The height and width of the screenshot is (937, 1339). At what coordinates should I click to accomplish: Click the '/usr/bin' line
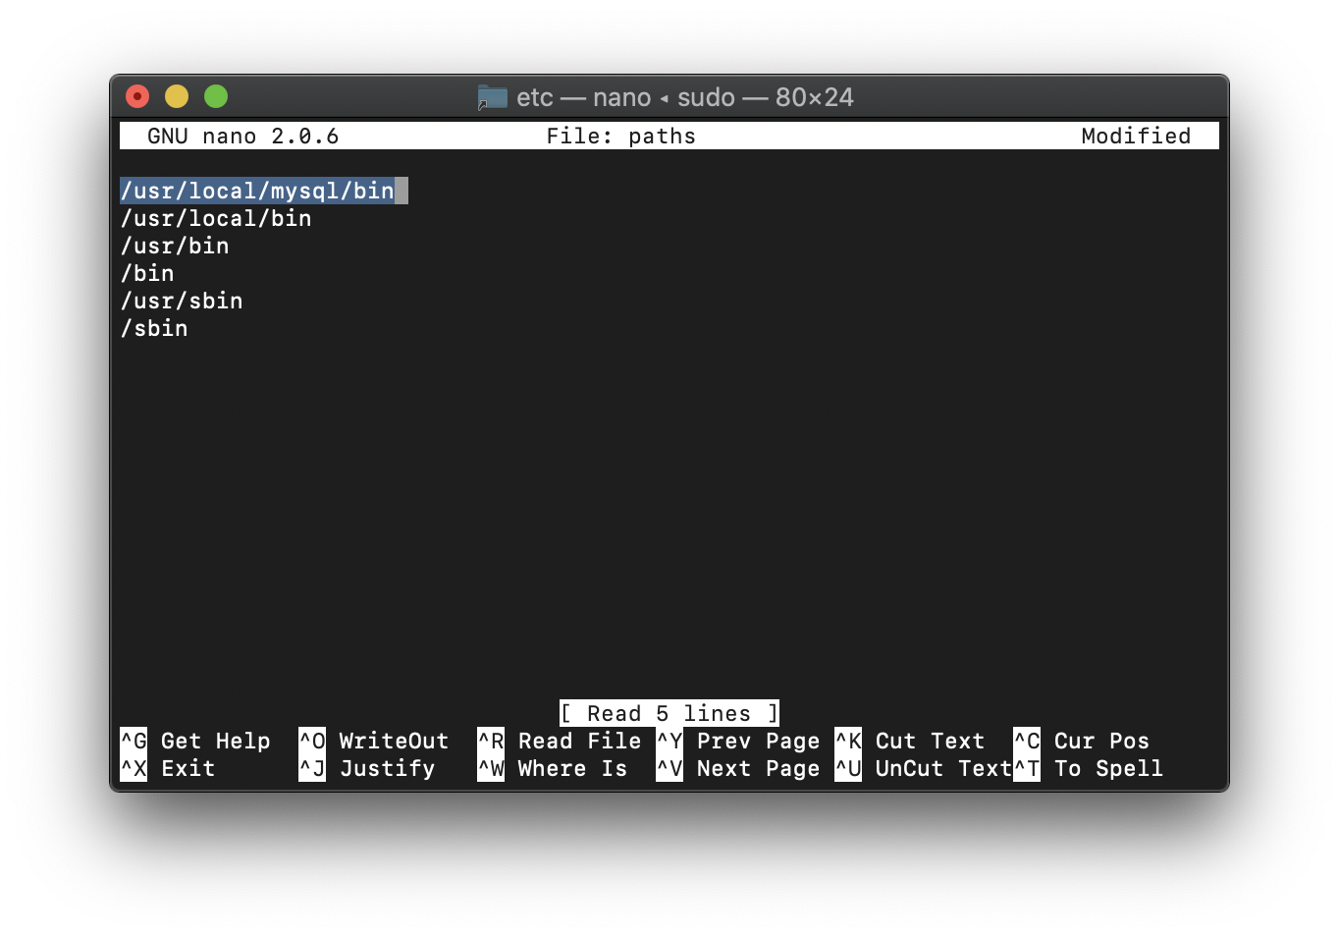point(175,246)
